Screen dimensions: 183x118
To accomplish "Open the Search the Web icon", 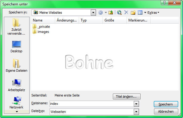I will coord(119,12).
